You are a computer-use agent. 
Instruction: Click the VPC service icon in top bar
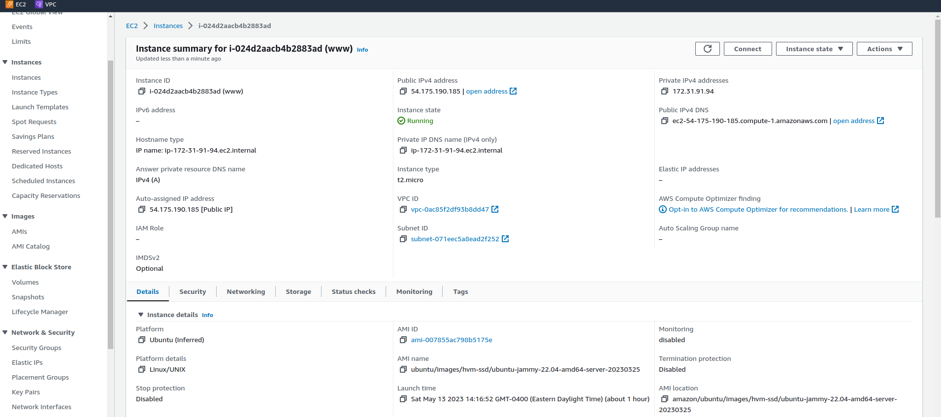[39, 4]
